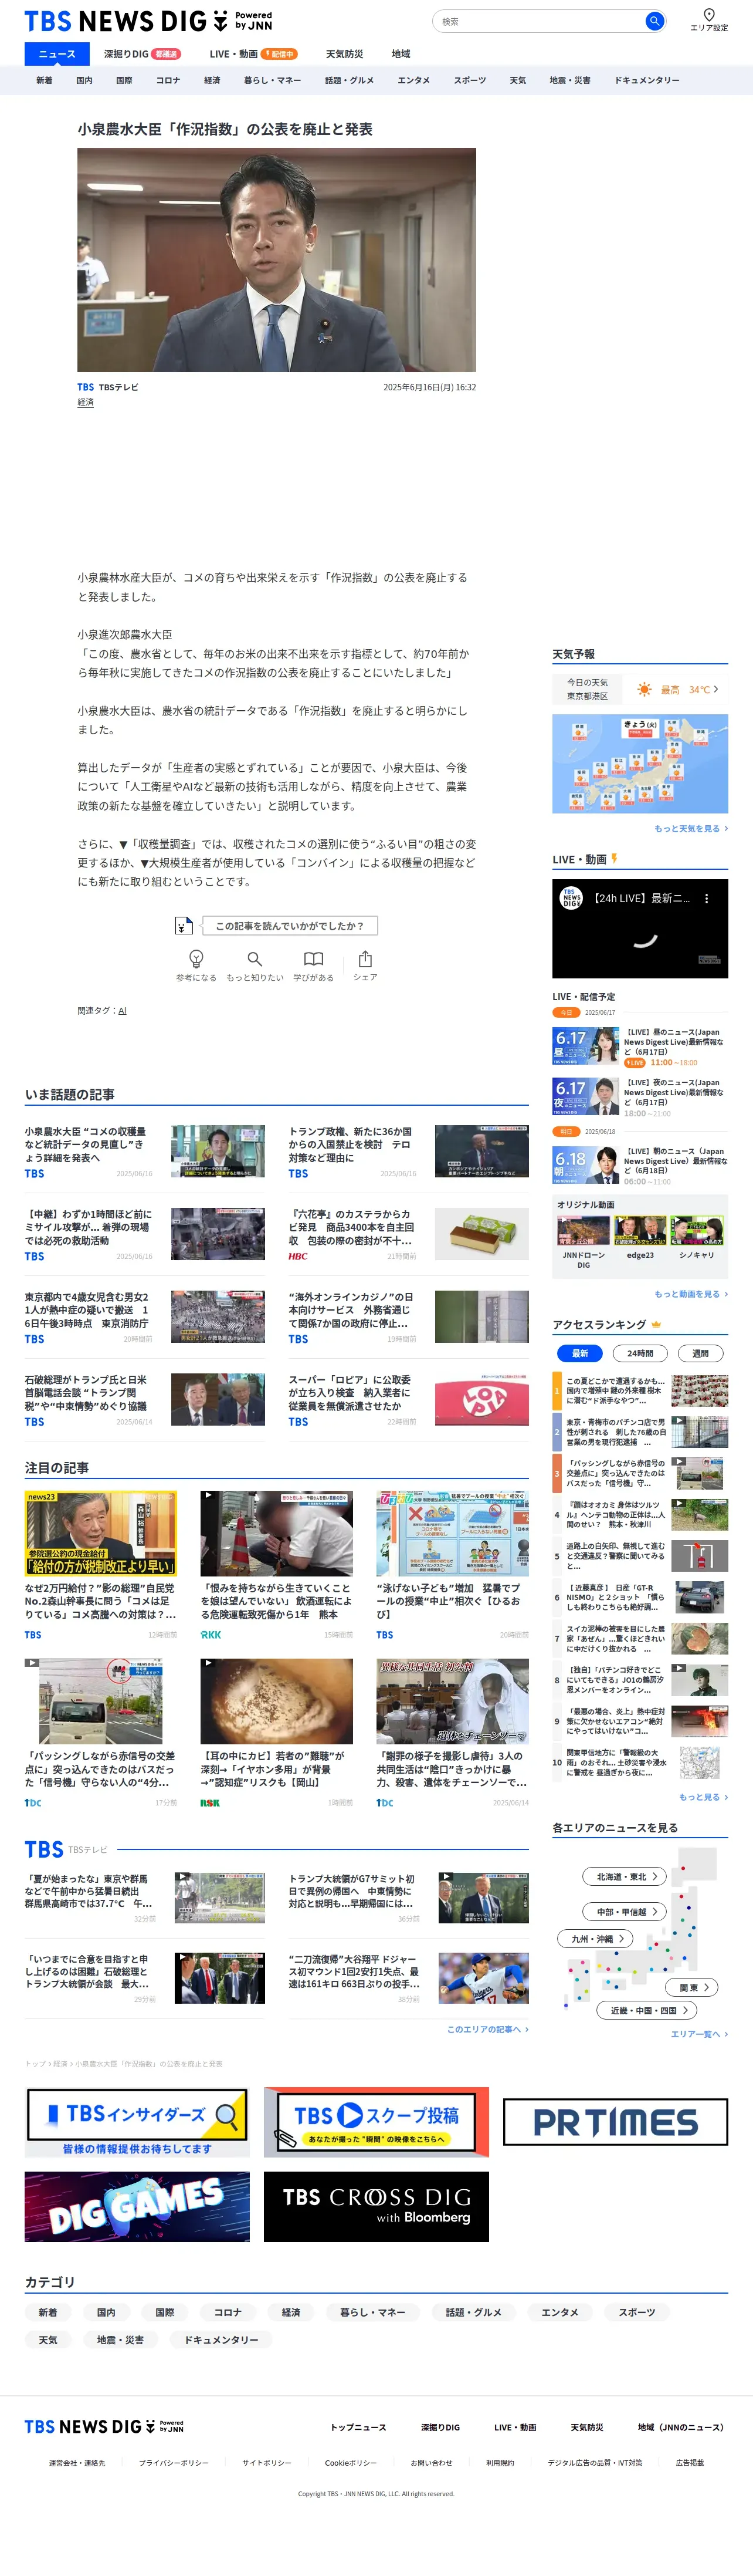This screenshot has width=753, height=2576.
Task: Open the JNNドローンDIG original video thumbnail
Action: (x=584, y=1230)
